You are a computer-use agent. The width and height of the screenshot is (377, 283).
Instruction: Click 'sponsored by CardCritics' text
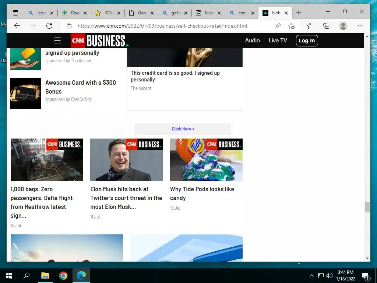(x=68, y=99)
